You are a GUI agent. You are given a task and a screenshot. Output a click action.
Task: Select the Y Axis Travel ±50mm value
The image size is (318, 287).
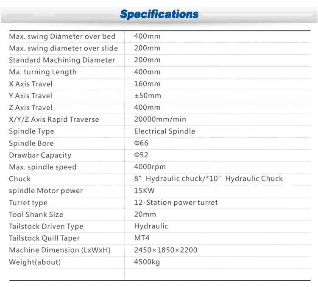pyautogui.click(x=147, y=96)
